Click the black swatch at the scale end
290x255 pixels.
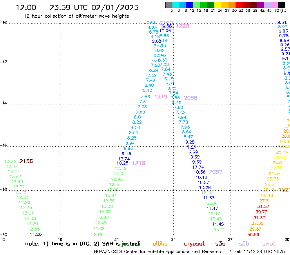pyautogui.click(x=281, y=5)
